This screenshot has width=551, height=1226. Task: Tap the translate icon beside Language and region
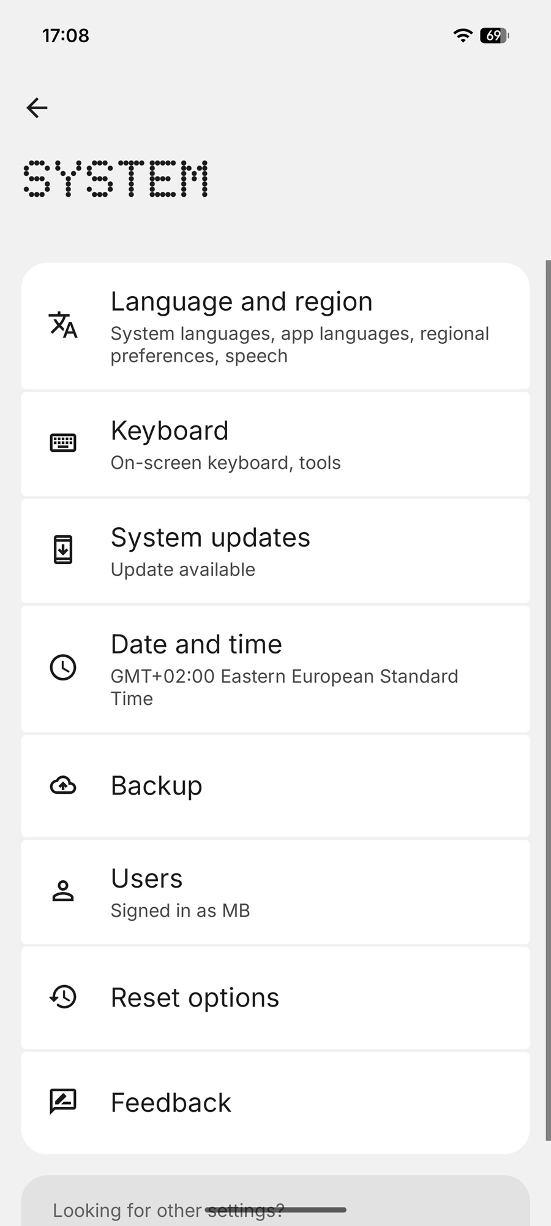(x=63, y=325)
